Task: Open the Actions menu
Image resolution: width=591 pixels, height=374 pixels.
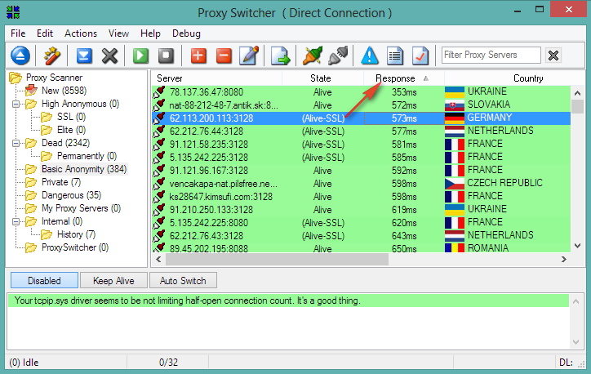Action: [x=81, y=33]
